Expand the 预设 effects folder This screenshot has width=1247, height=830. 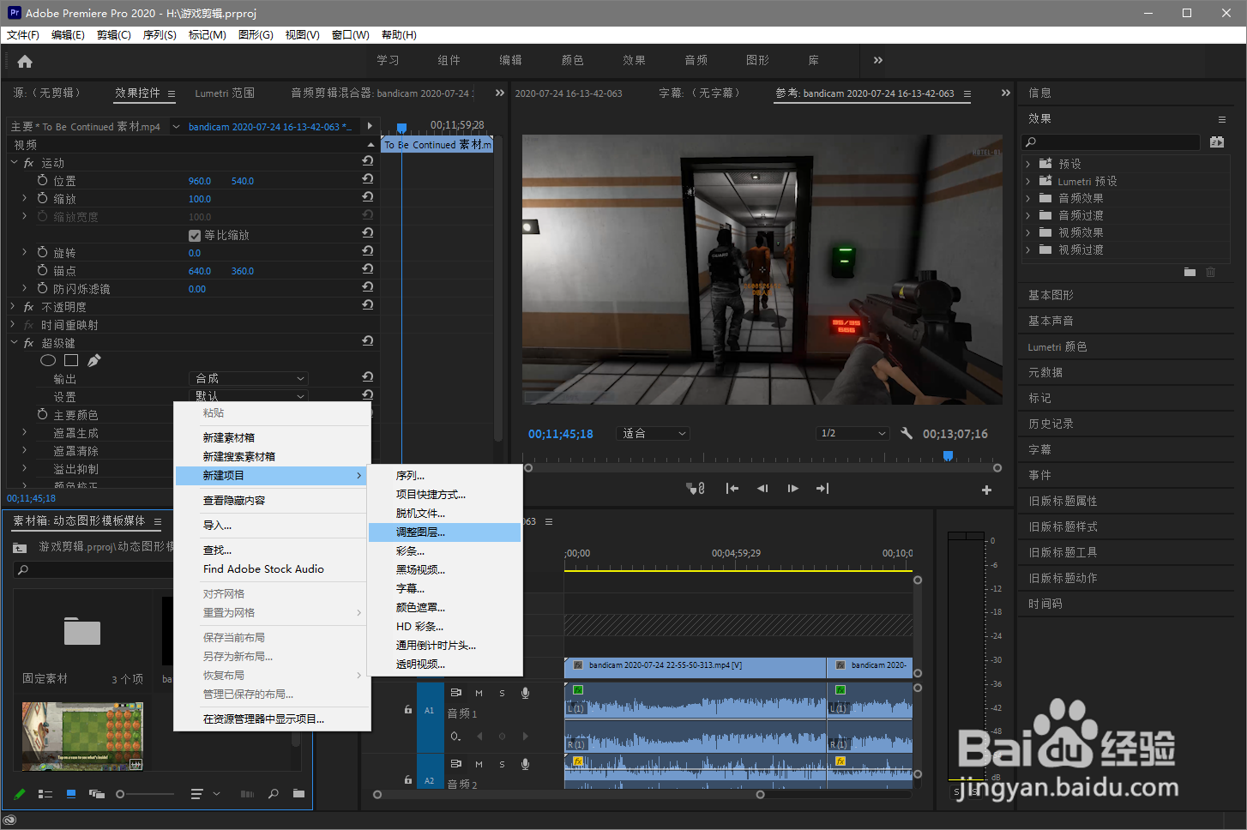(x=1027, y=163)
